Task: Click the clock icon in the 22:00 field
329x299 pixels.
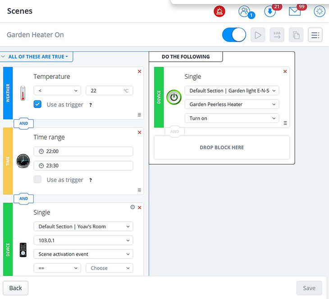Action: point(41,151)
